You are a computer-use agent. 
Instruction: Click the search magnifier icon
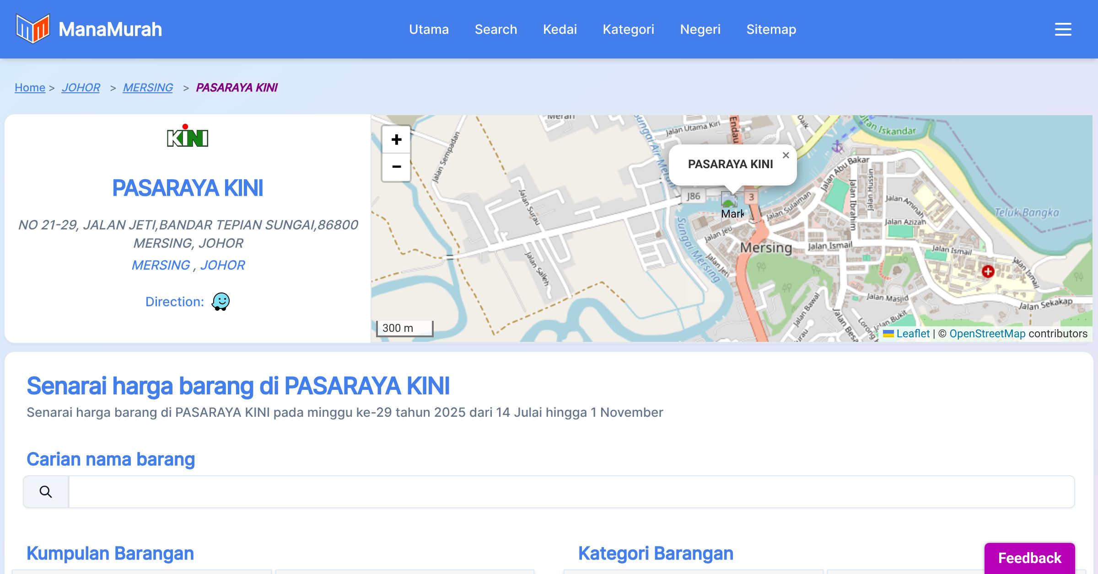(46, 492)
